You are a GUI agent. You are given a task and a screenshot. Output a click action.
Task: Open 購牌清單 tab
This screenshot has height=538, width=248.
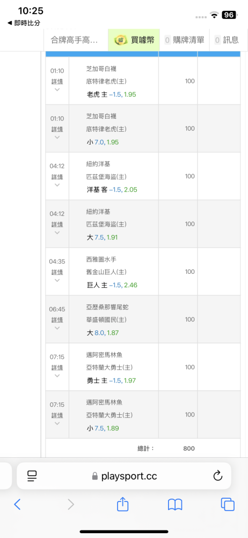pos(184,40)
